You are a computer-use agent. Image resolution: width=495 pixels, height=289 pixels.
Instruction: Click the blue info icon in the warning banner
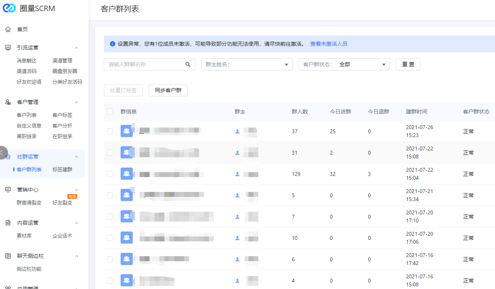coord(113,44)
